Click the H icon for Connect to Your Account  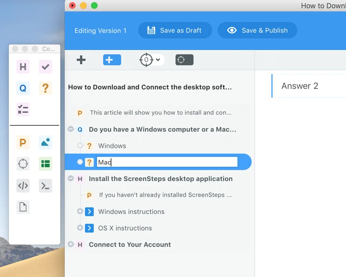pos(80,245)
